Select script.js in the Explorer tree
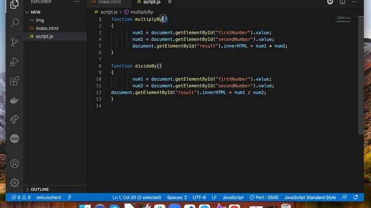Viewport: 371px width, 208px height. (45, 36)
